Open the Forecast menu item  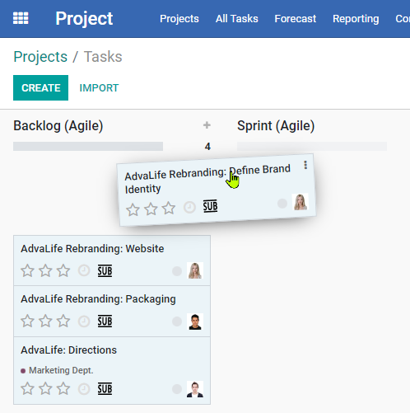tap(296, 19)
